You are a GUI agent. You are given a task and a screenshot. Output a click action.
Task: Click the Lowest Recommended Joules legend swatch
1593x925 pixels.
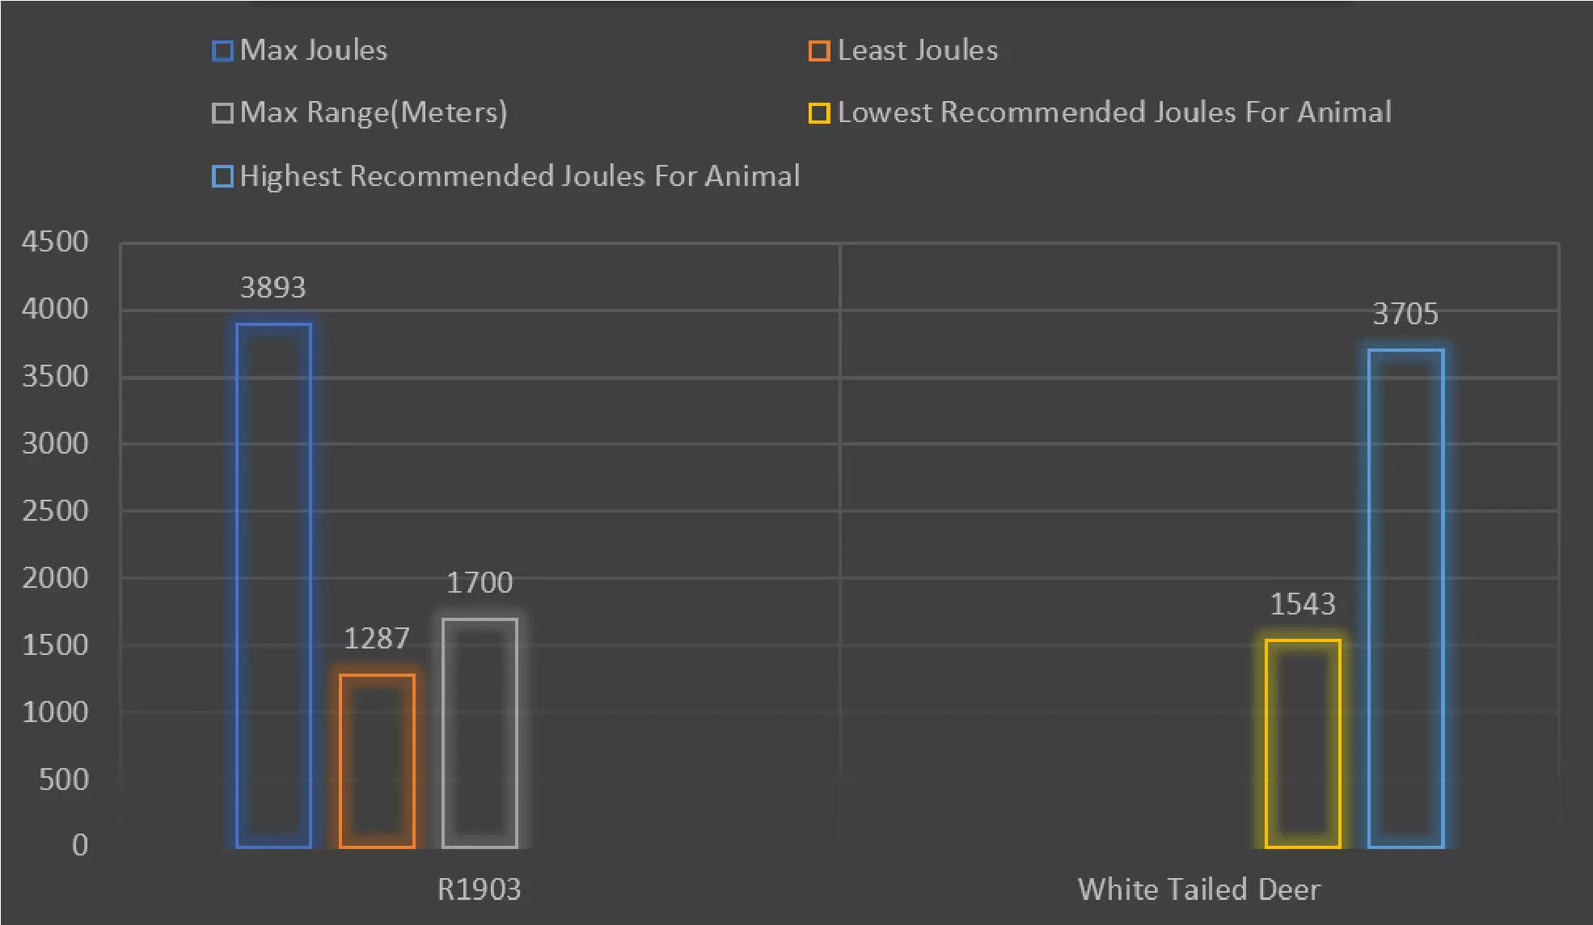819,113
